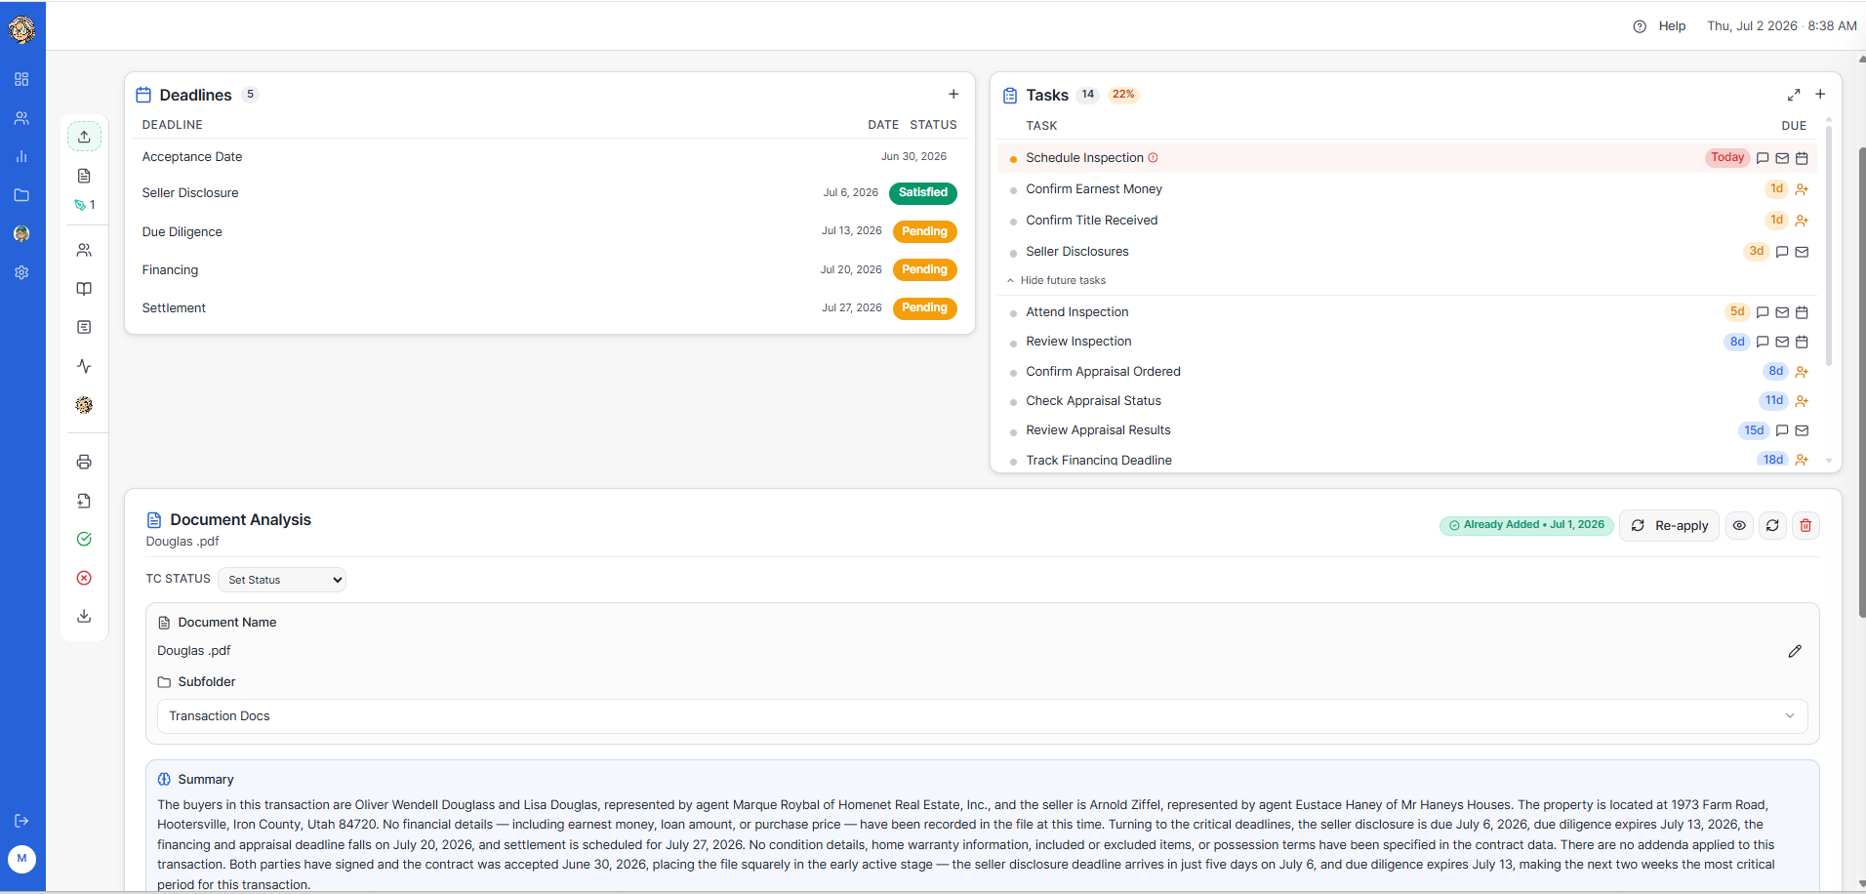This screenshot has height=894, width=1866.
Task: Open the parties people icon in tool panel
Action: click(84, 251)
